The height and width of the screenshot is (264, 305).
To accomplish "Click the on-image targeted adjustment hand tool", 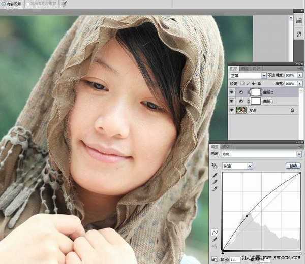I will point(215,166).
